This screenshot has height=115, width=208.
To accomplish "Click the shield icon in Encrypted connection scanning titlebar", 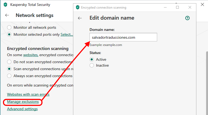I will pos(78,8).
